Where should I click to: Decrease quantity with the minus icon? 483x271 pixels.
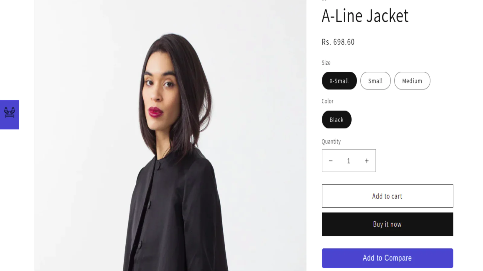(x=331, y=161)
